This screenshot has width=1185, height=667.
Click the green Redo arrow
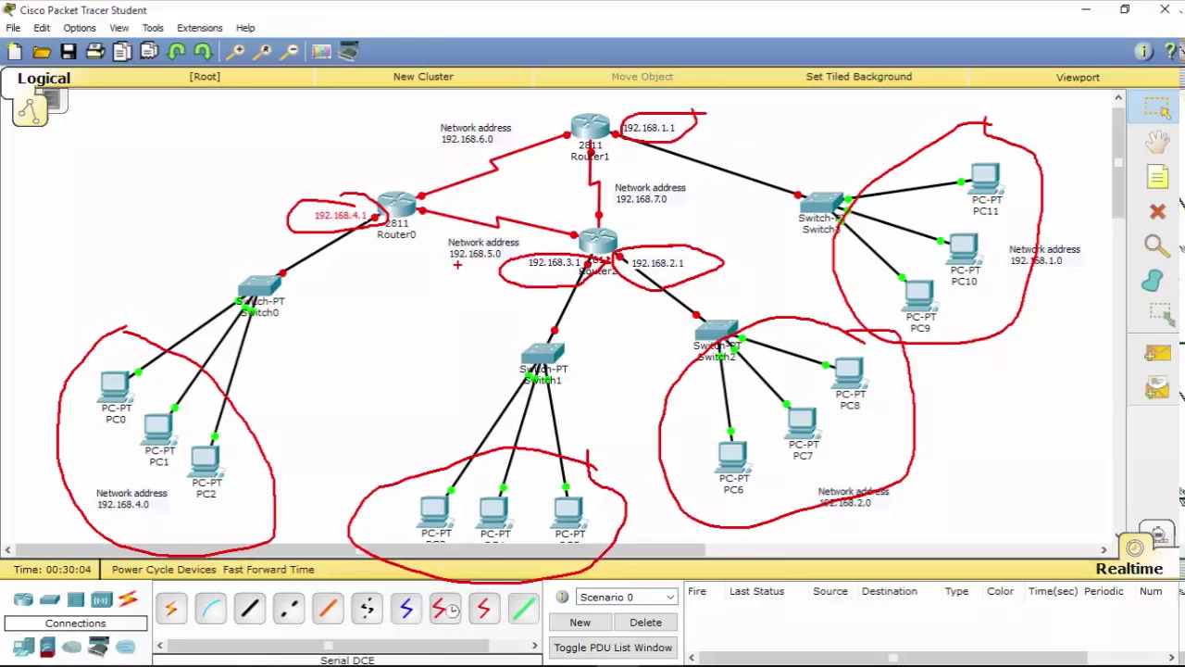[203, 52]
